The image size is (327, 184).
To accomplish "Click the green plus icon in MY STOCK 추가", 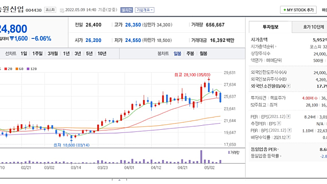I will coord(285,10).
